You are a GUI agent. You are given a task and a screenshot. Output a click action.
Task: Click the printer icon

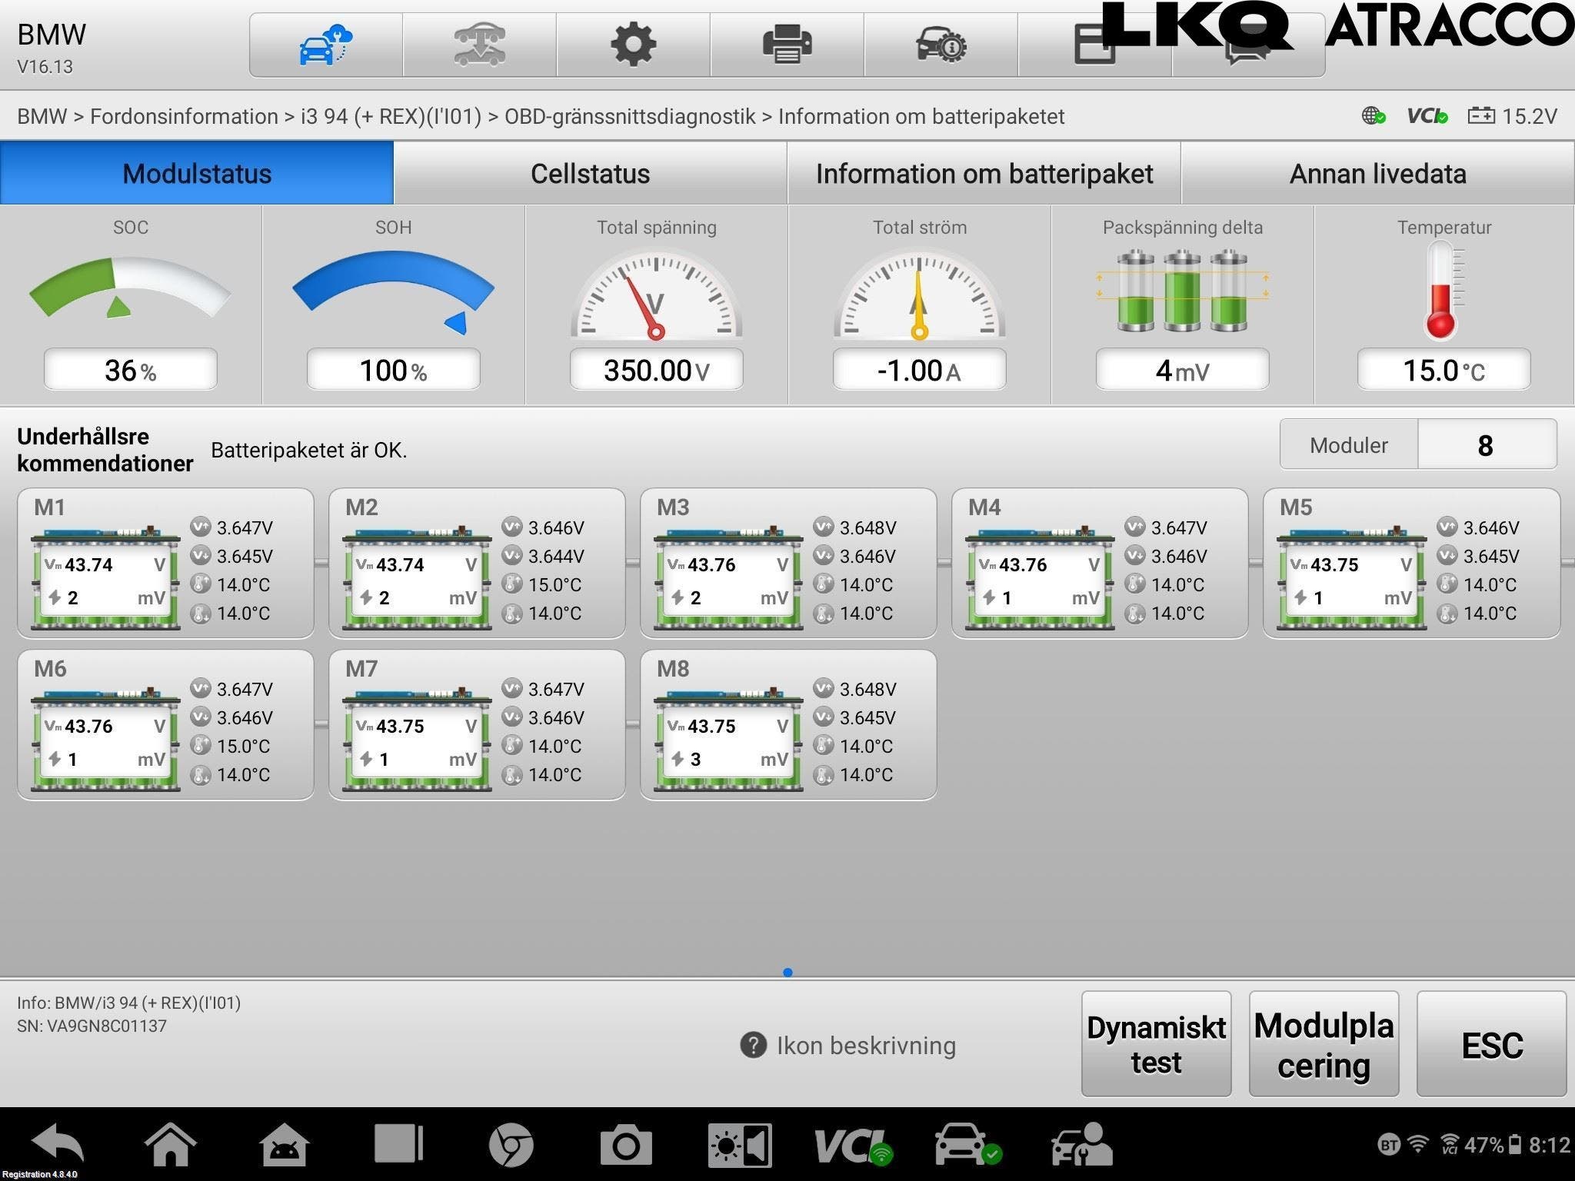(787, 45)
